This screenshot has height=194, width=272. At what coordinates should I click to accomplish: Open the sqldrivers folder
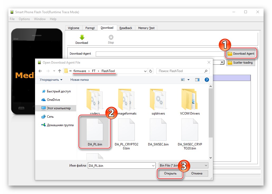158,102
